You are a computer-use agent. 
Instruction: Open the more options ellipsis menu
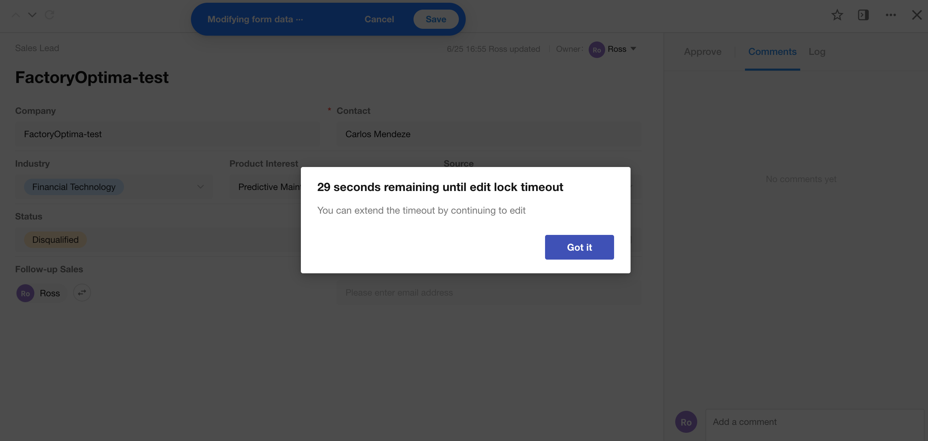point(891,15)
